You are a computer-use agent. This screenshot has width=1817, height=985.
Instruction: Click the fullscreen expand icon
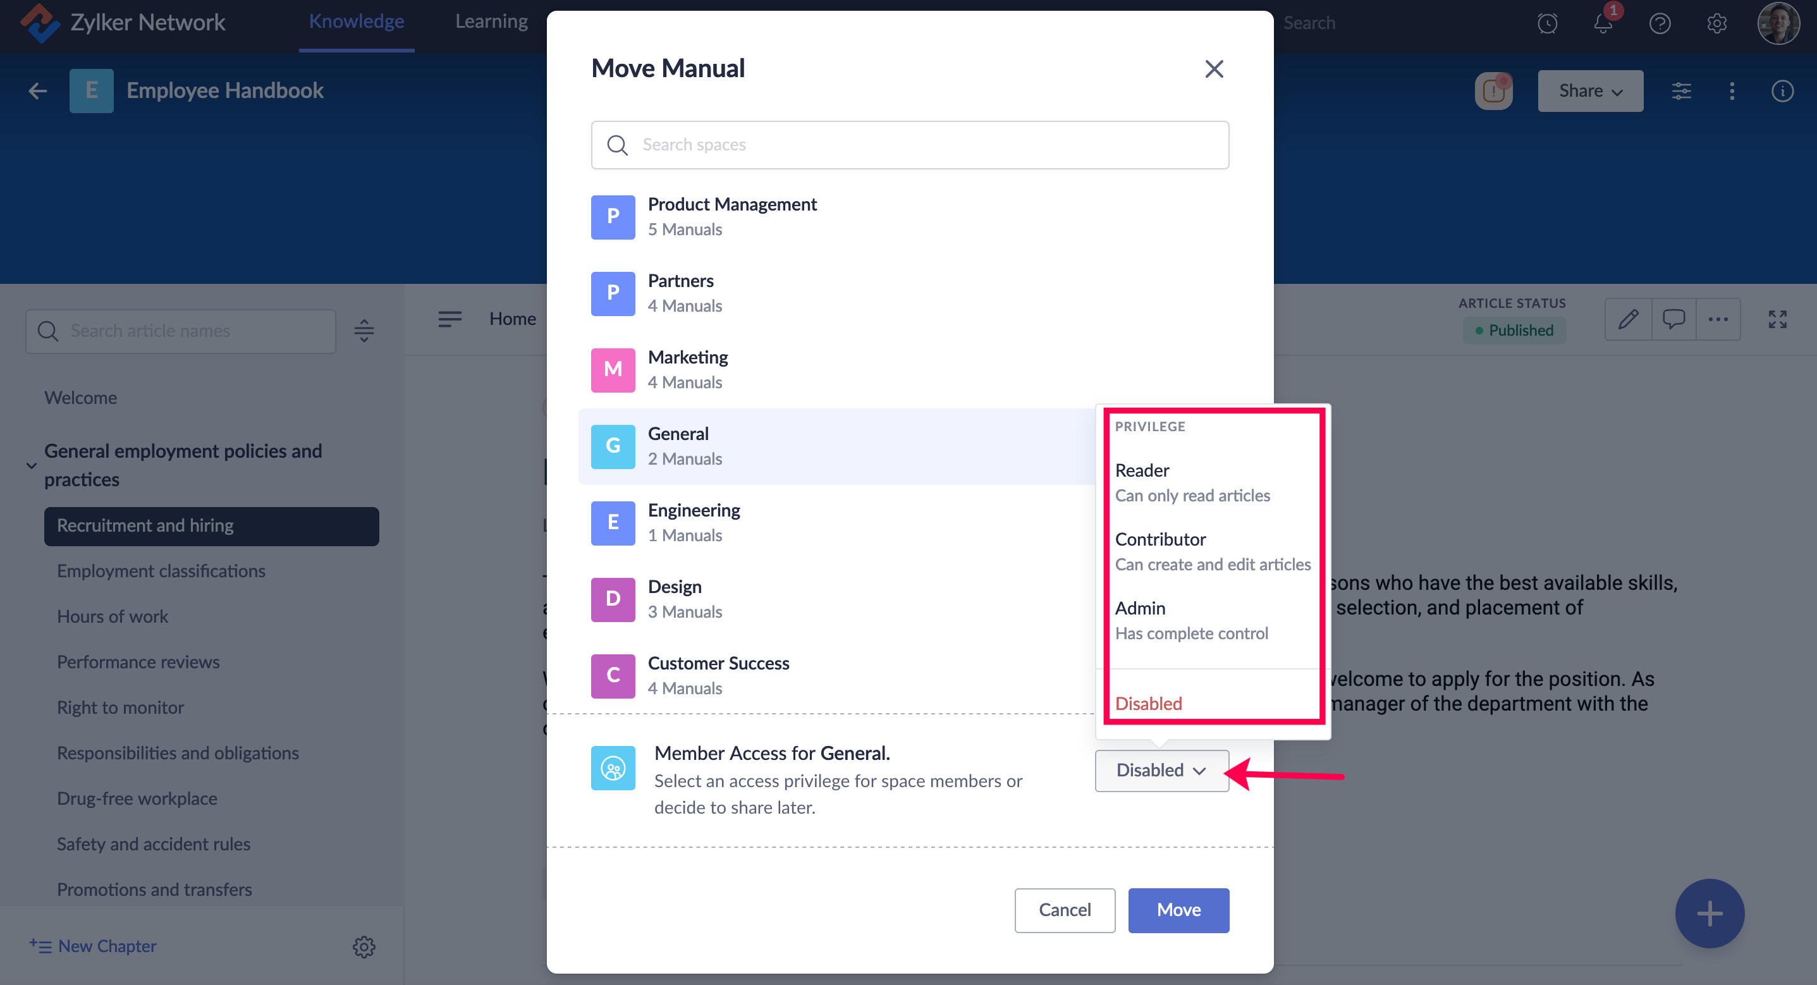1778,320
